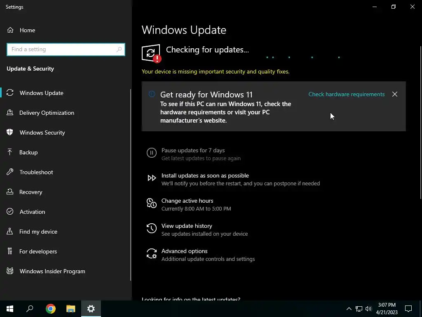The height and width of the screenshot is (317, 422).
Task: Click the pause updates circle icon
Action: pyautogui.click(x=152, y=153)
